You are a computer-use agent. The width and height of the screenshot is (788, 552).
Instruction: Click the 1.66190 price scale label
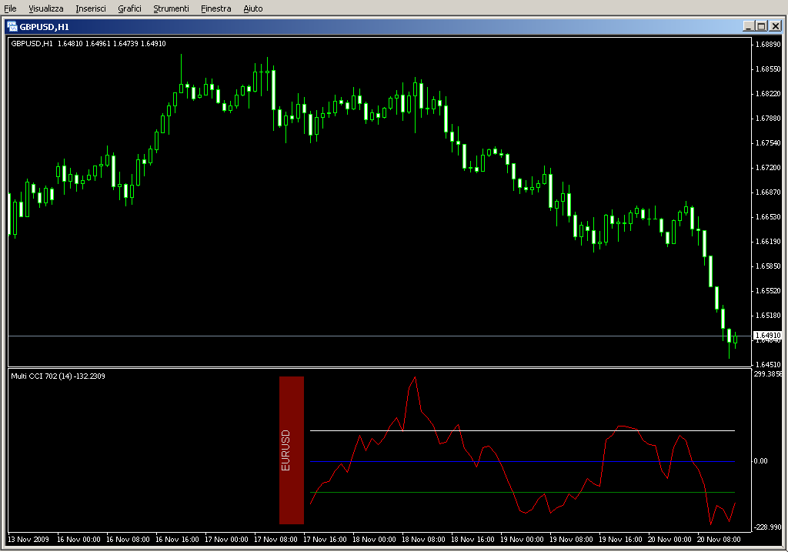pyautogui.click(x=769, y=241)
